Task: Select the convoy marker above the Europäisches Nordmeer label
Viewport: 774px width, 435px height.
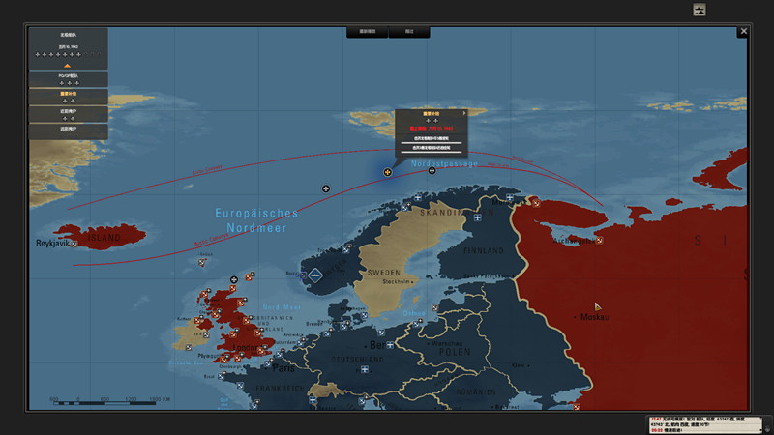Action: pyautogui.click(x=326, y=188)
